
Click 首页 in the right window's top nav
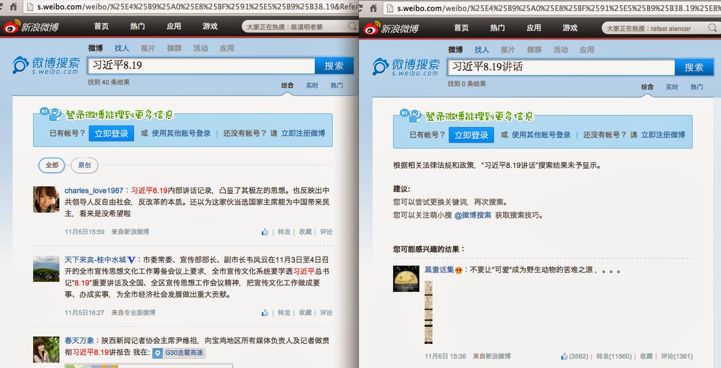[461, 28]
